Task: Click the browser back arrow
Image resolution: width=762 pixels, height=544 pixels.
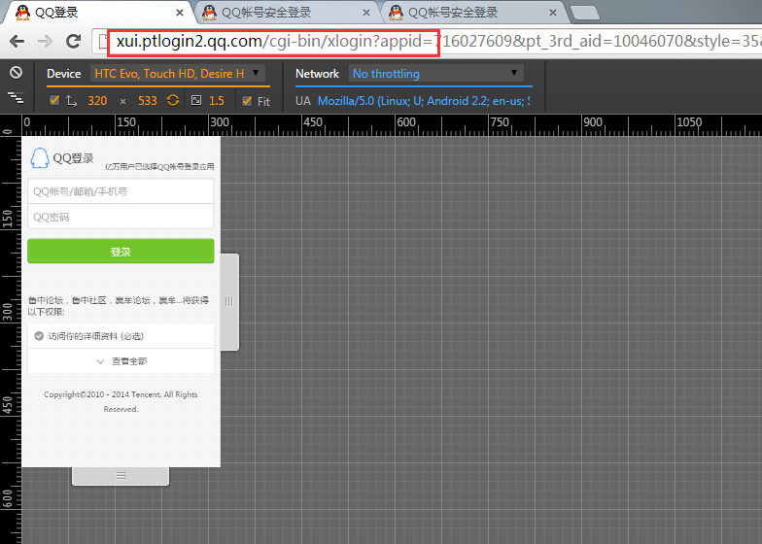Action: coord(17,41)
